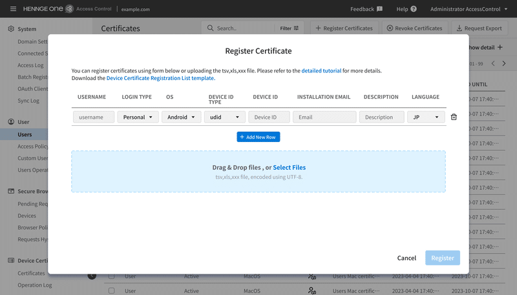The width and height of the screenshot is (517, 295).
Task: Open Operation Log in the sidebar
Action: [35, 285]
